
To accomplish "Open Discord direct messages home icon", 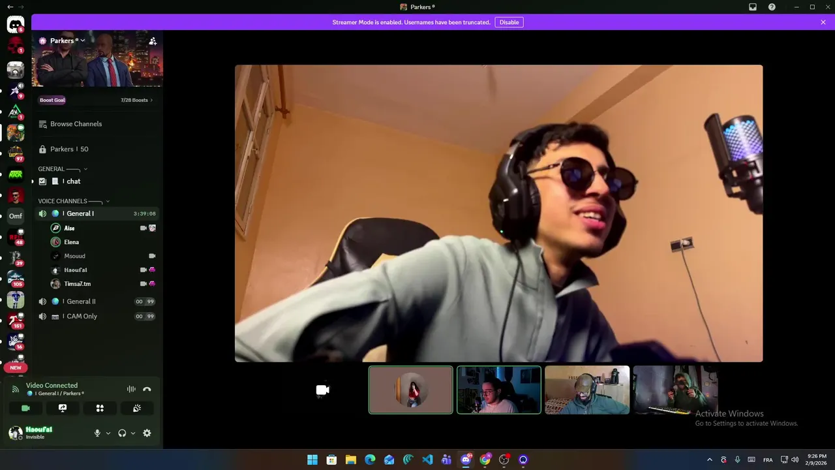I will [x=15, y=25].
